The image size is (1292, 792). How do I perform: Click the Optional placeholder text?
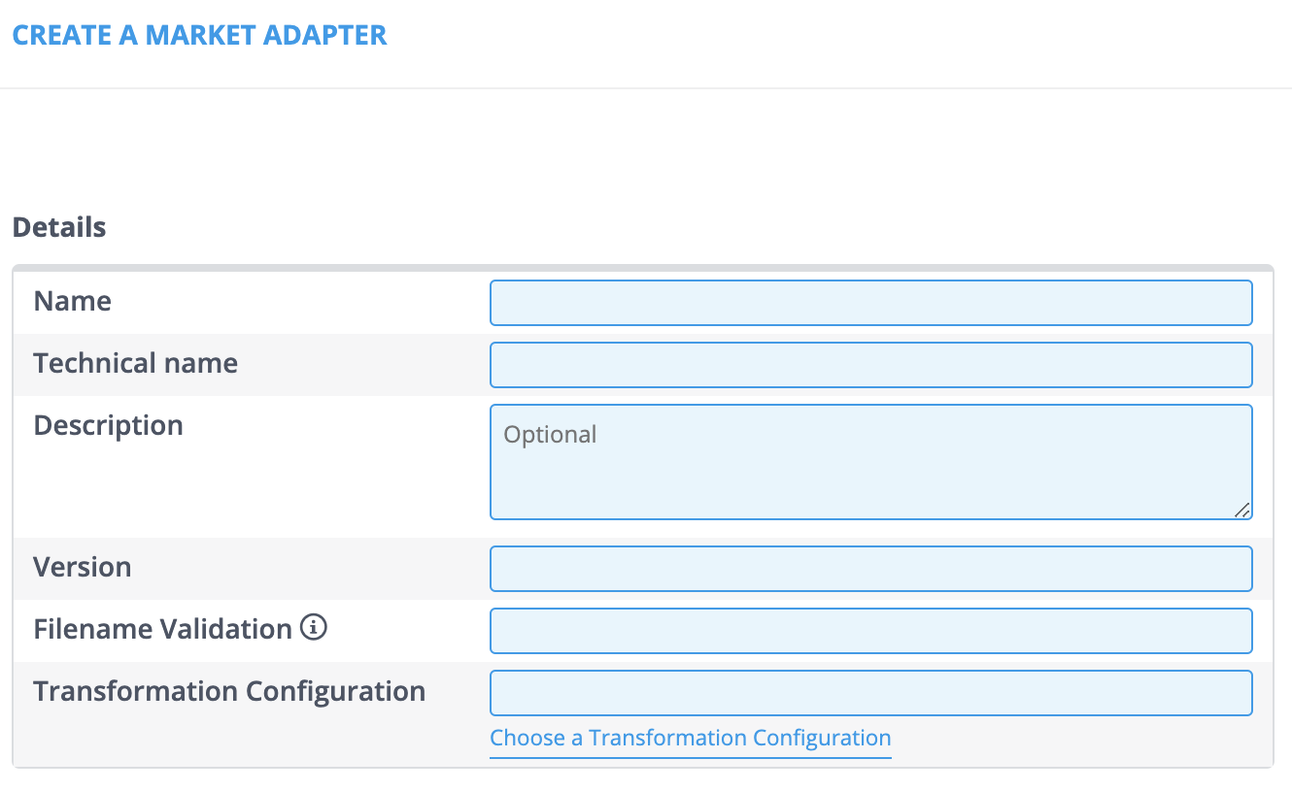(x=550, y=434)
